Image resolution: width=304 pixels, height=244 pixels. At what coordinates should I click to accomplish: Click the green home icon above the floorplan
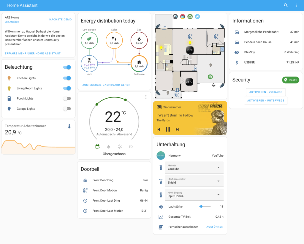point(190,16)
